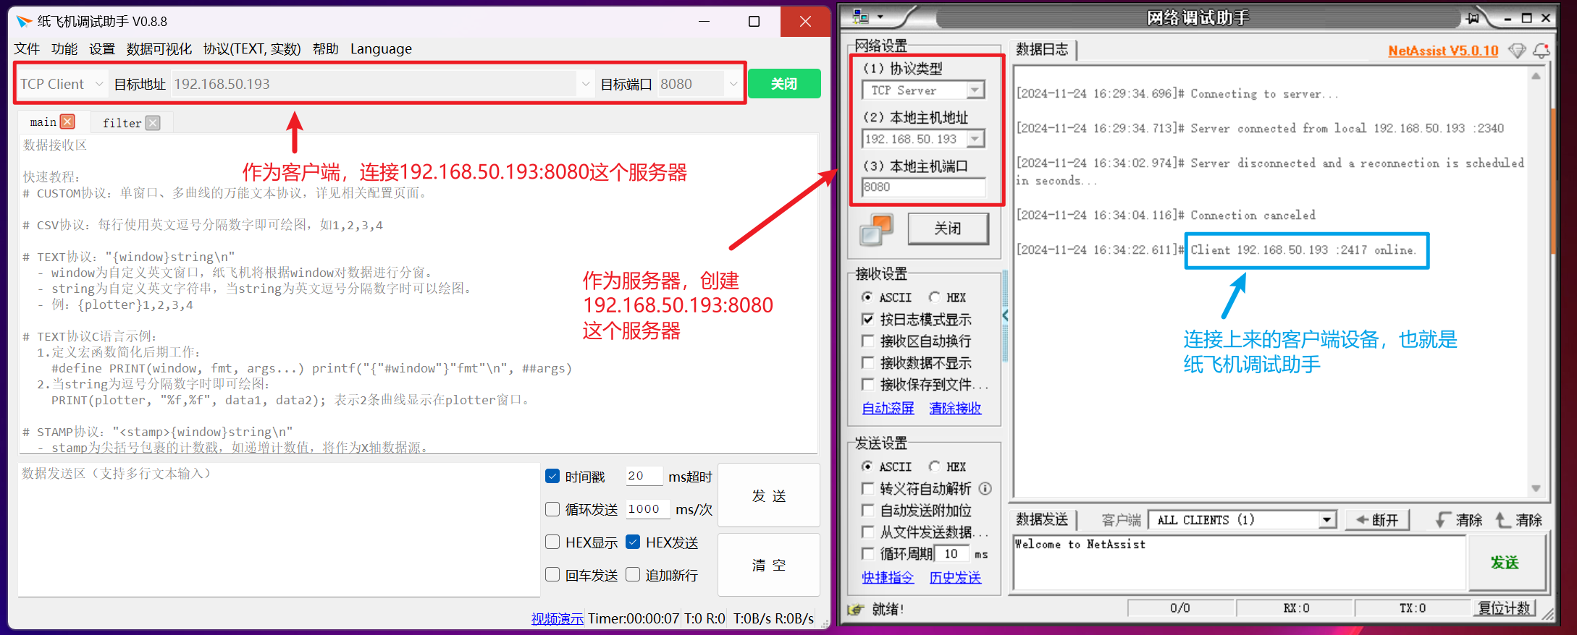The height and width of the screenshot is (635, 1577).
Task: Click the first 清除 button with down-arrow icon
Action: point(1459,520)
